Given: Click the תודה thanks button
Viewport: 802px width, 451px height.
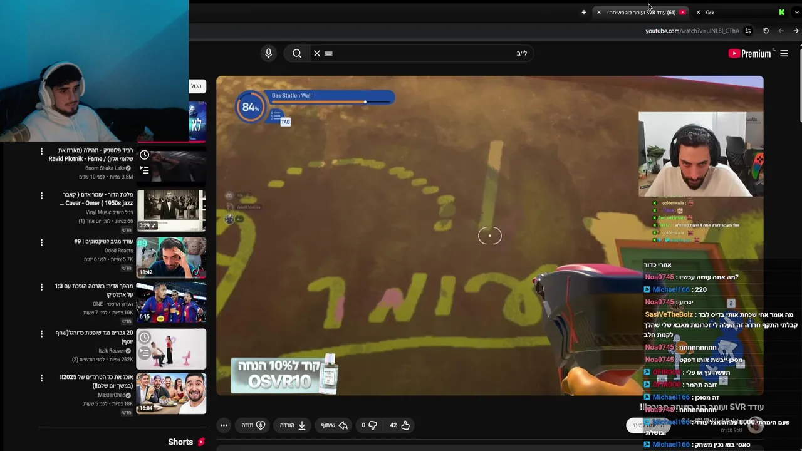Looking at the screenshot, I should click(254, 425).
